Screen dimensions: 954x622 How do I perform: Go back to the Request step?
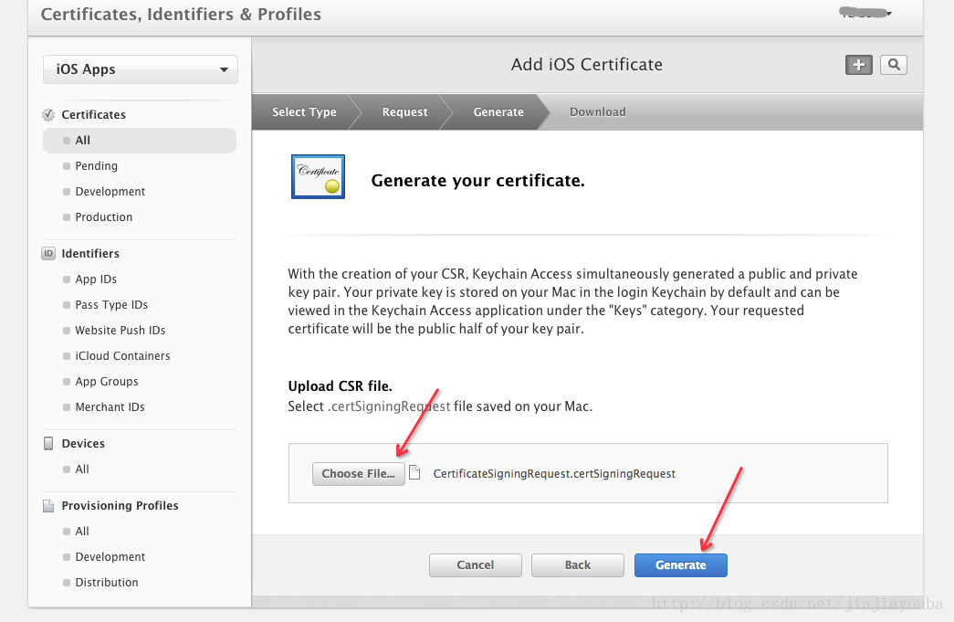coord(404,112)
